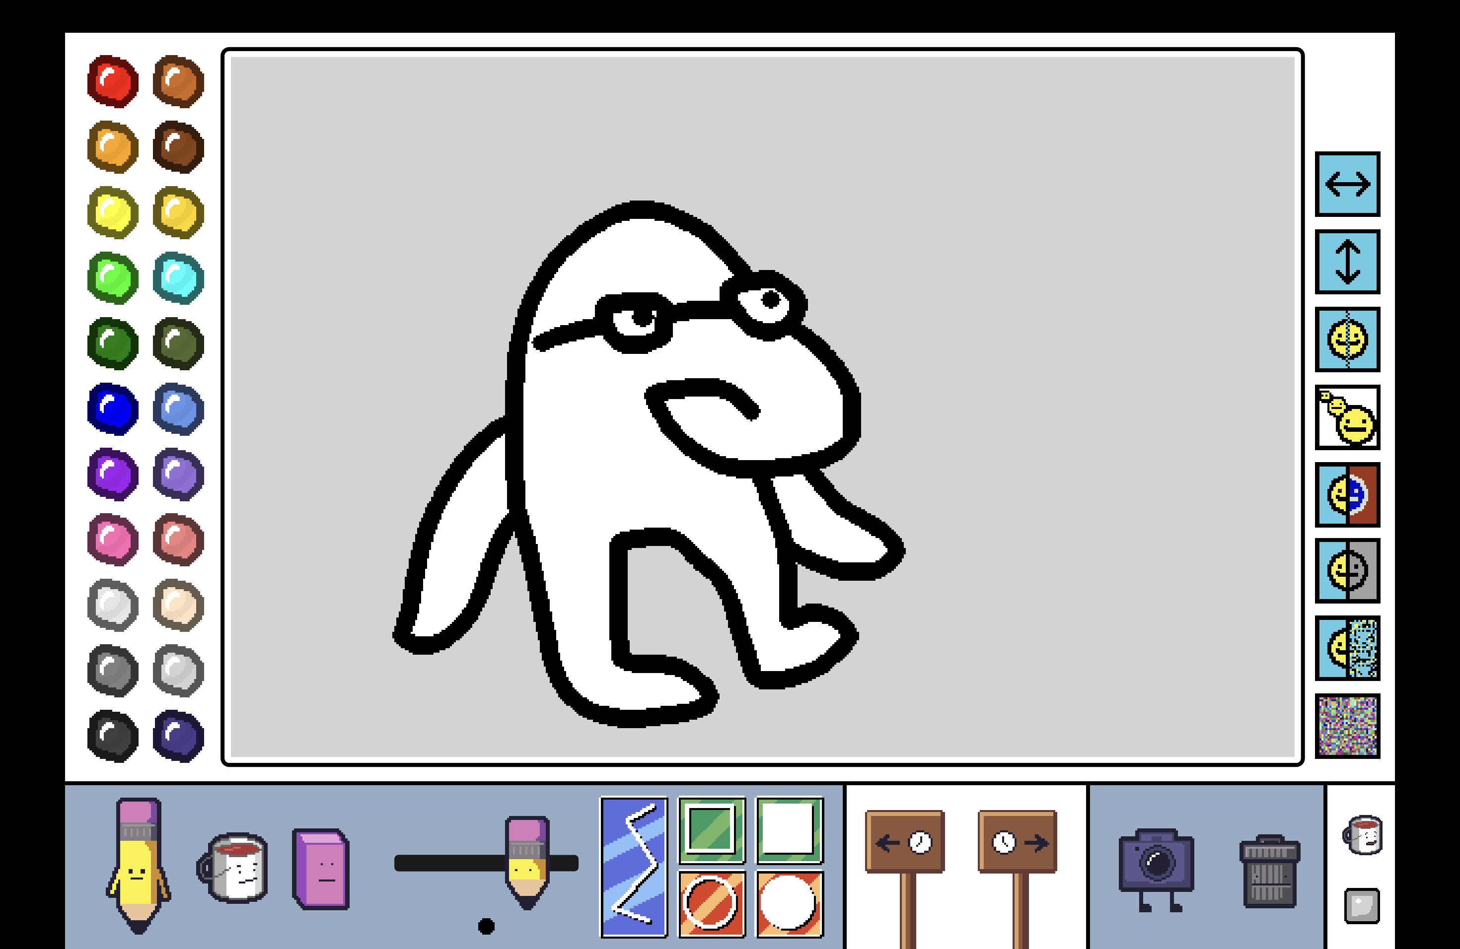Viewport: 1460px width, 949px height.
Task: Pick the pink paint color
Action: pyautogui.click(x=113, y=540)
